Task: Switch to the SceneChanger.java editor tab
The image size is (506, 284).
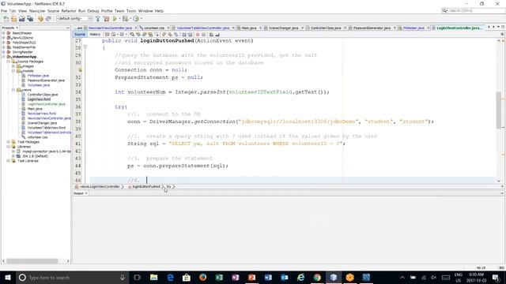Action: tap(283, 28)
